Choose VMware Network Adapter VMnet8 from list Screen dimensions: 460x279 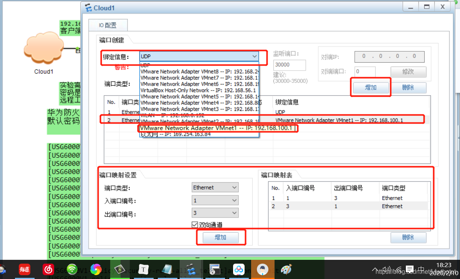tap(199, 71)
